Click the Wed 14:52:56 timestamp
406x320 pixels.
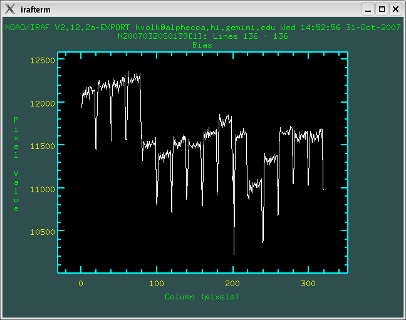310,28
